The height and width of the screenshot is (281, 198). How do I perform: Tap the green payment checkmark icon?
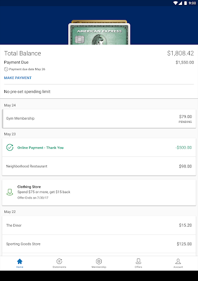(10, 148)
